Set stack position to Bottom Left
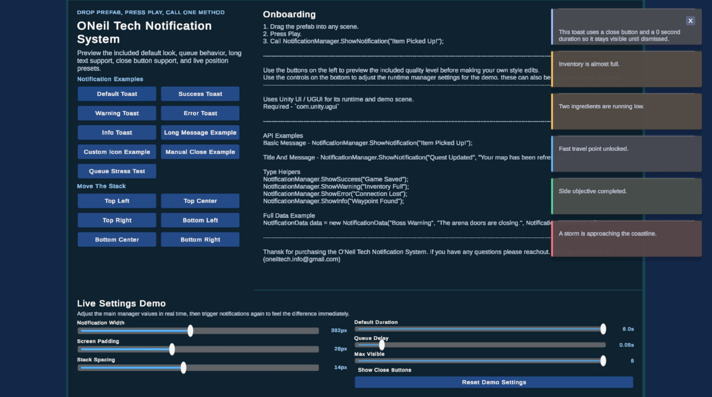The height and width of the screenshot is (397, 712). point(201,220)
